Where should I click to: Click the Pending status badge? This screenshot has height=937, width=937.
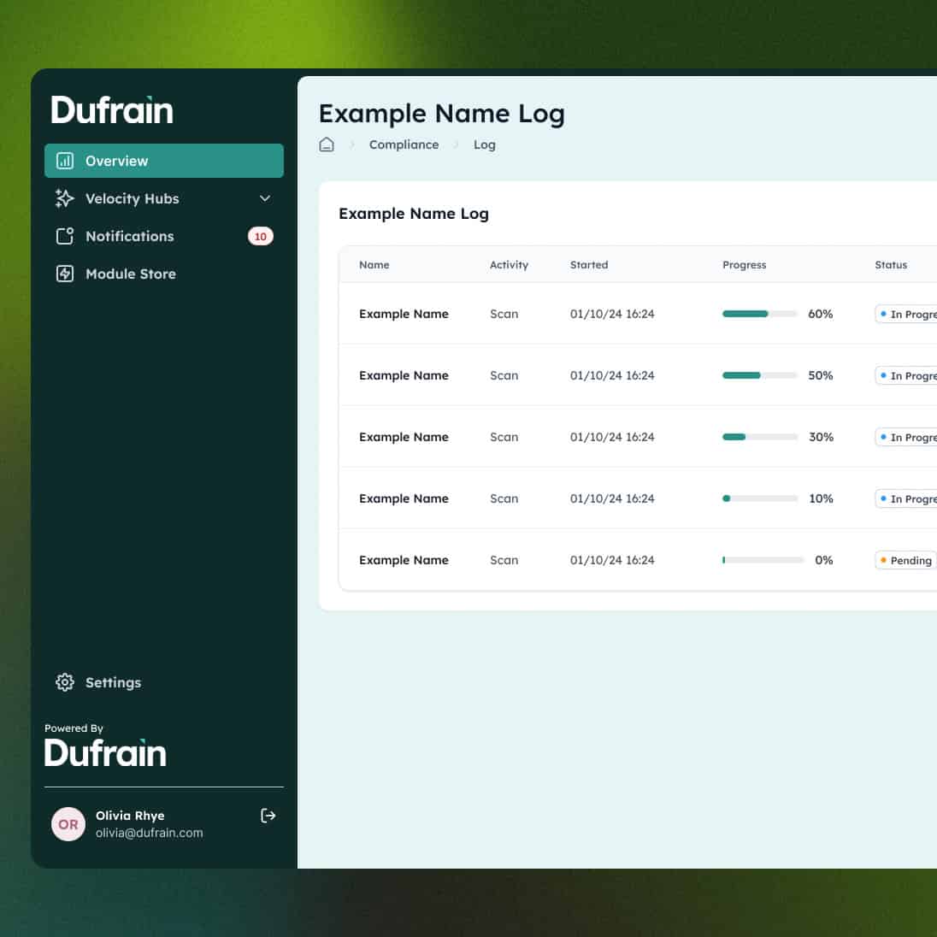(x=905, y=561)
